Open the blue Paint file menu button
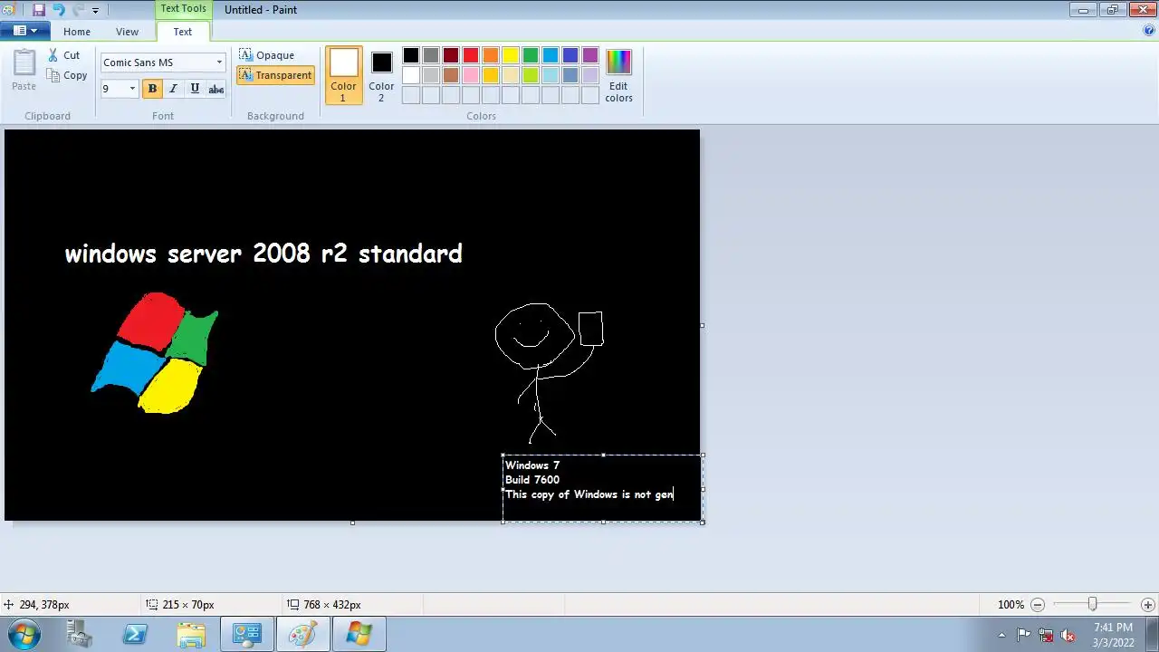The height and width of the screenshot is (652, 1159). [x=24, y=31]
